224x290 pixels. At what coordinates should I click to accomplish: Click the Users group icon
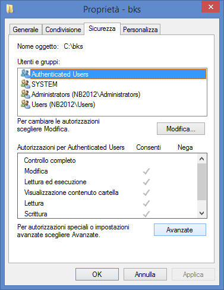[x=26, y=104]
